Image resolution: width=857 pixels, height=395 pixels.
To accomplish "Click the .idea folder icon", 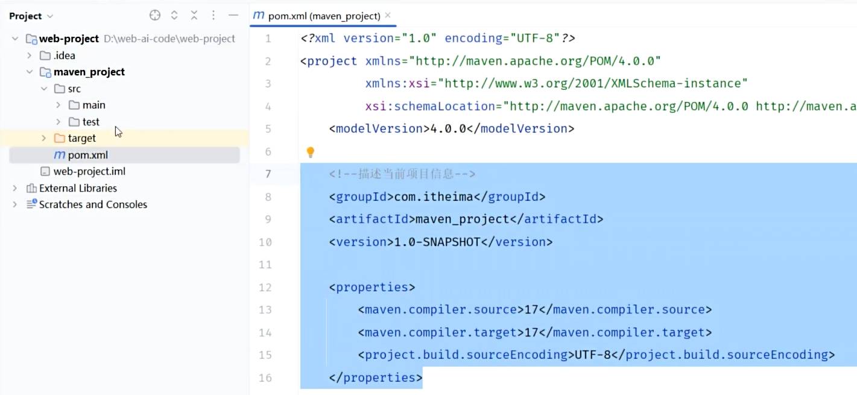I will pos(45,55).
